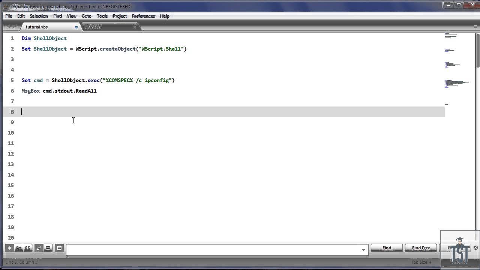480x270 pixels.
Task: Click the Find button
Action: point(387,248)
